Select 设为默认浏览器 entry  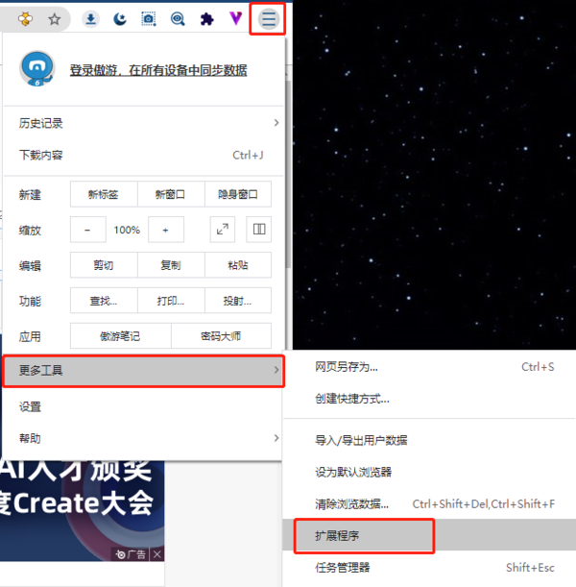click(429, 472)
